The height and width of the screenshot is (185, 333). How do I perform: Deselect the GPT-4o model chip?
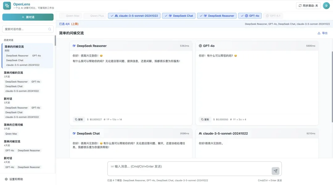point(250,16)
